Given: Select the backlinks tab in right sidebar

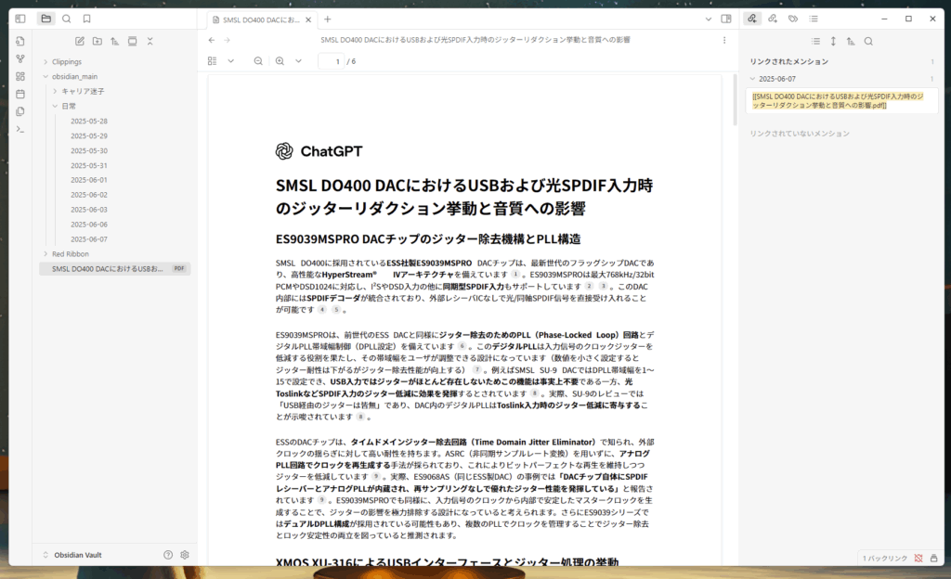Looking at the screenshot, I should [752, 19].
